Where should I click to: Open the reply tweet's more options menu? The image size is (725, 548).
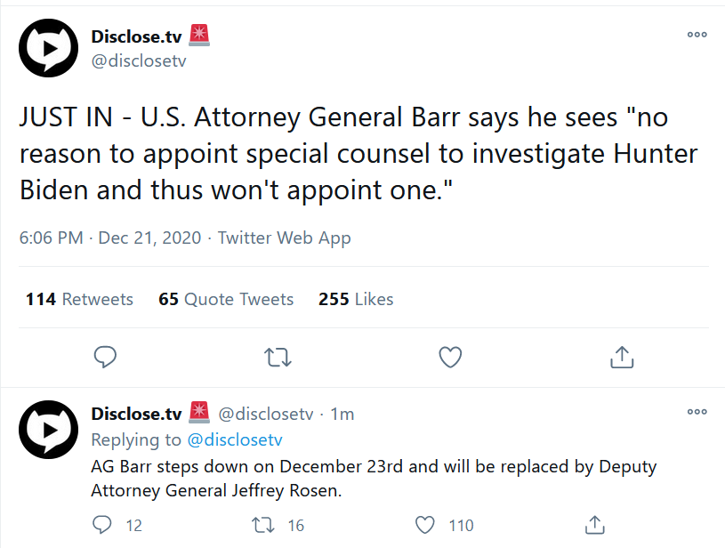pyautogui.click(x=697, y=412)
